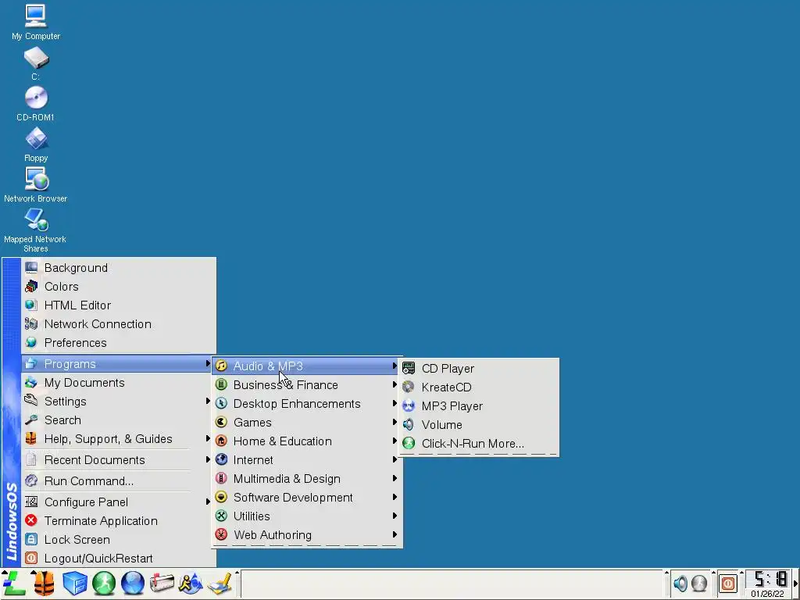
Task: Open Network Connection from the menu
Action: click(119, 324)
